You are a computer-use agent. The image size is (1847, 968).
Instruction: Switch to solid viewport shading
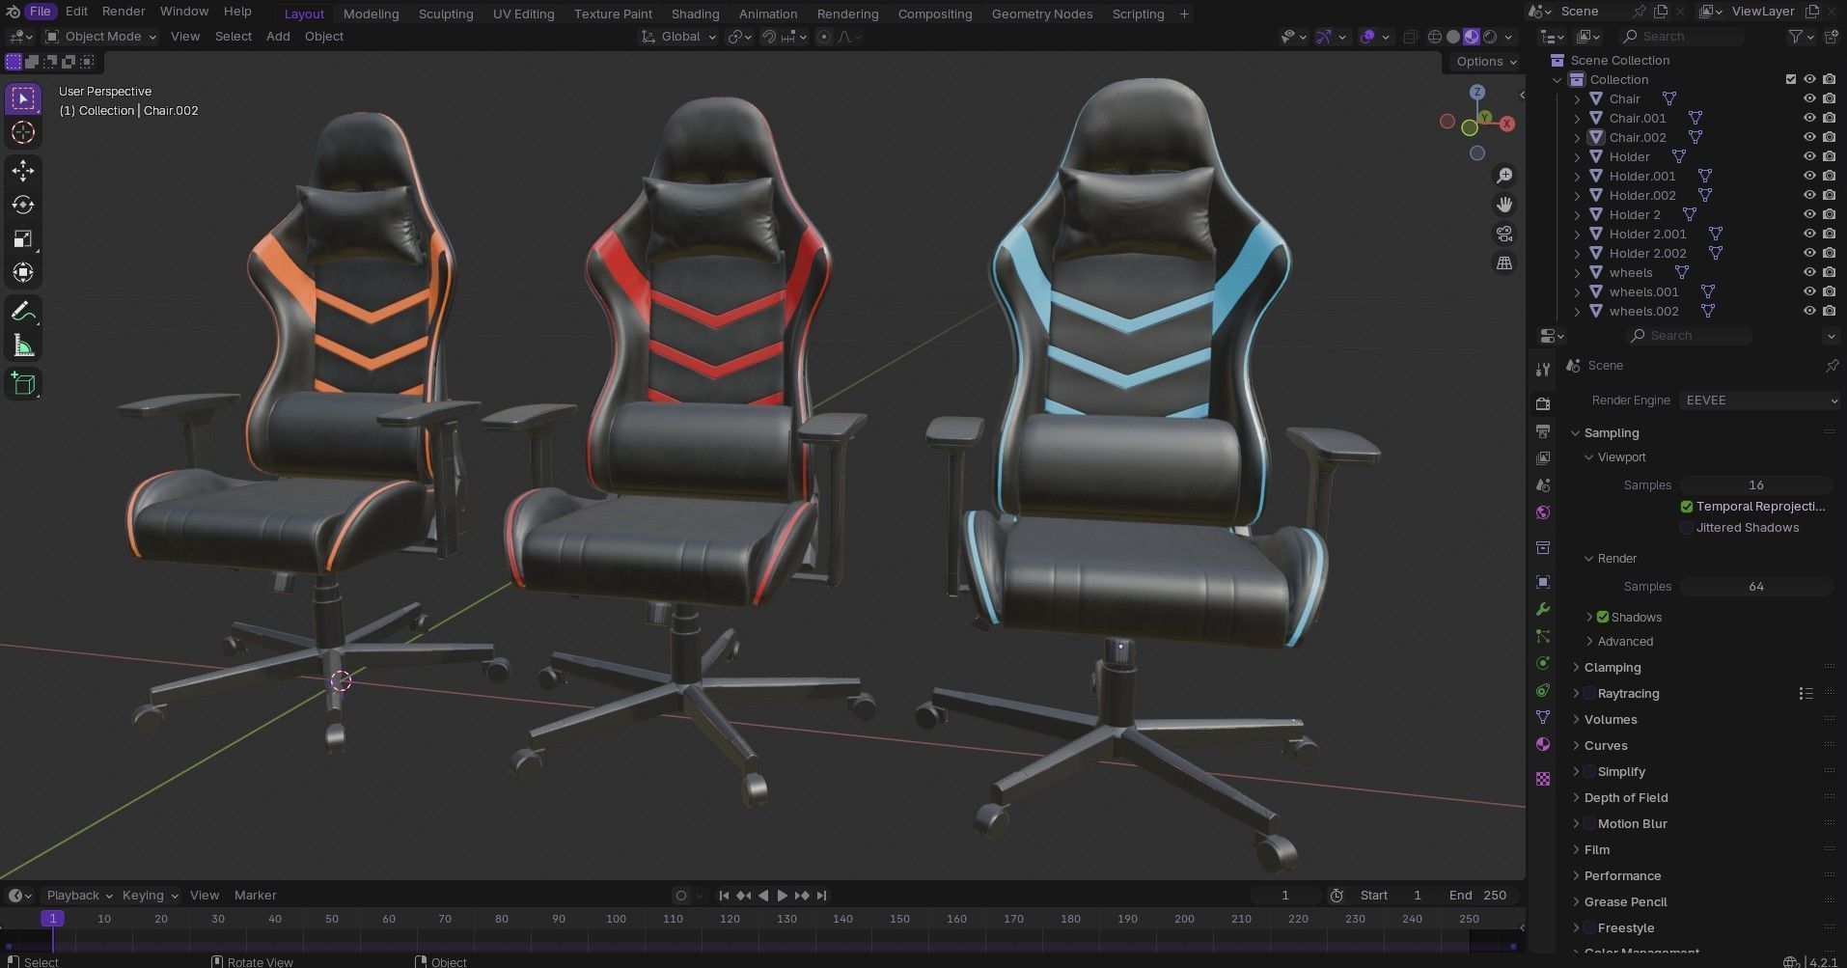(1453, 37)
